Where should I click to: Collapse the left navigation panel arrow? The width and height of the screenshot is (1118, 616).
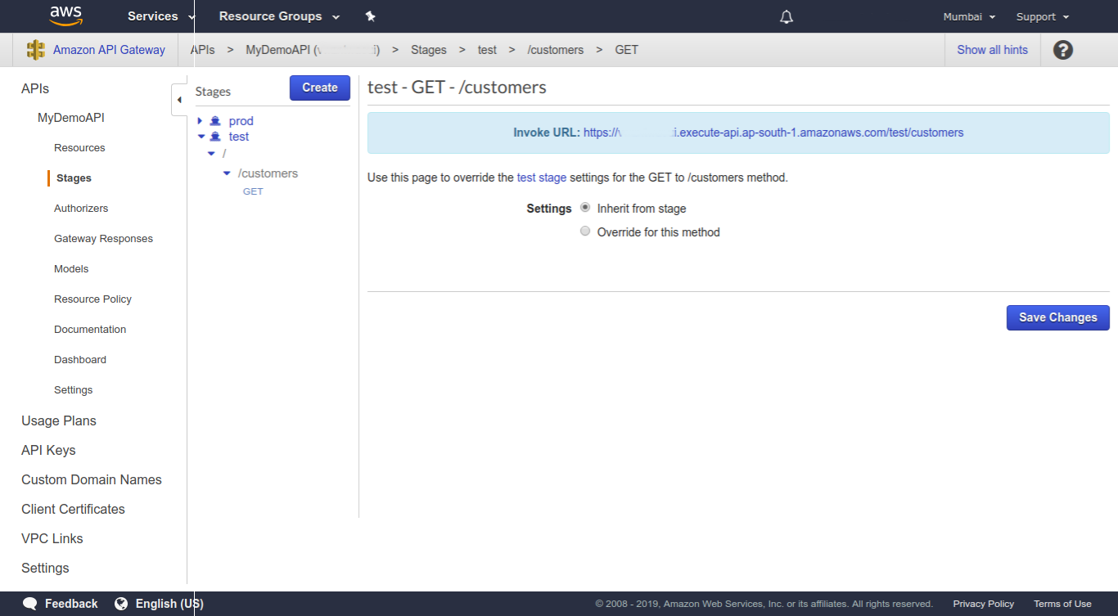179,100
